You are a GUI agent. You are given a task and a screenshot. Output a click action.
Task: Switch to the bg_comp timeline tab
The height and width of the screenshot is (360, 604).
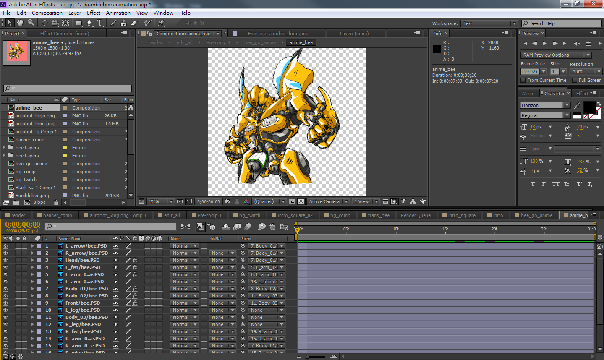pyautogui.click(x=340, y=215)
